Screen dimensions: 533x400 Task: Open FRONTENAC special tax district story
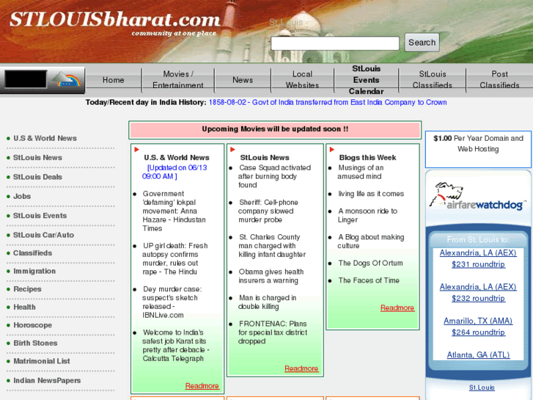click(x=273, y=332)
